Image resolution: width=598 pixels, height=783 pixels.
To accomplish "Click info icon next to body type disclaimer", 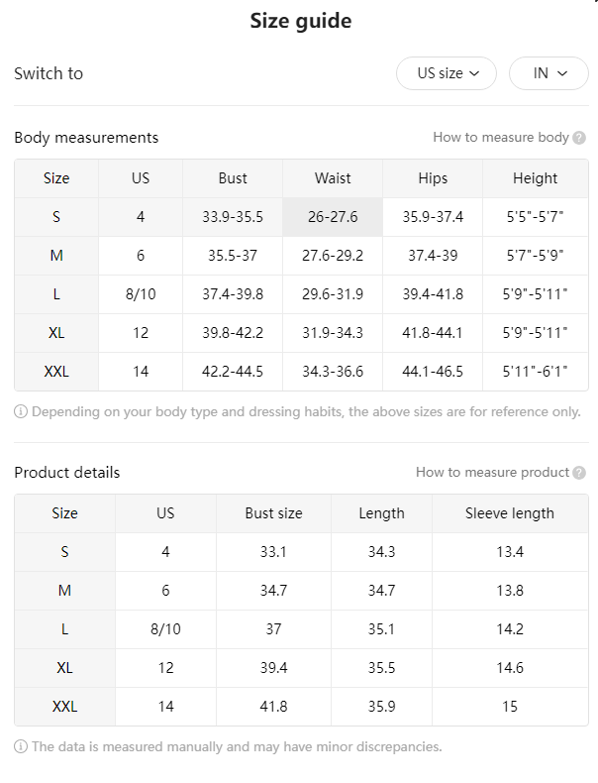I will pyautogui.click(x=21, y=412).
